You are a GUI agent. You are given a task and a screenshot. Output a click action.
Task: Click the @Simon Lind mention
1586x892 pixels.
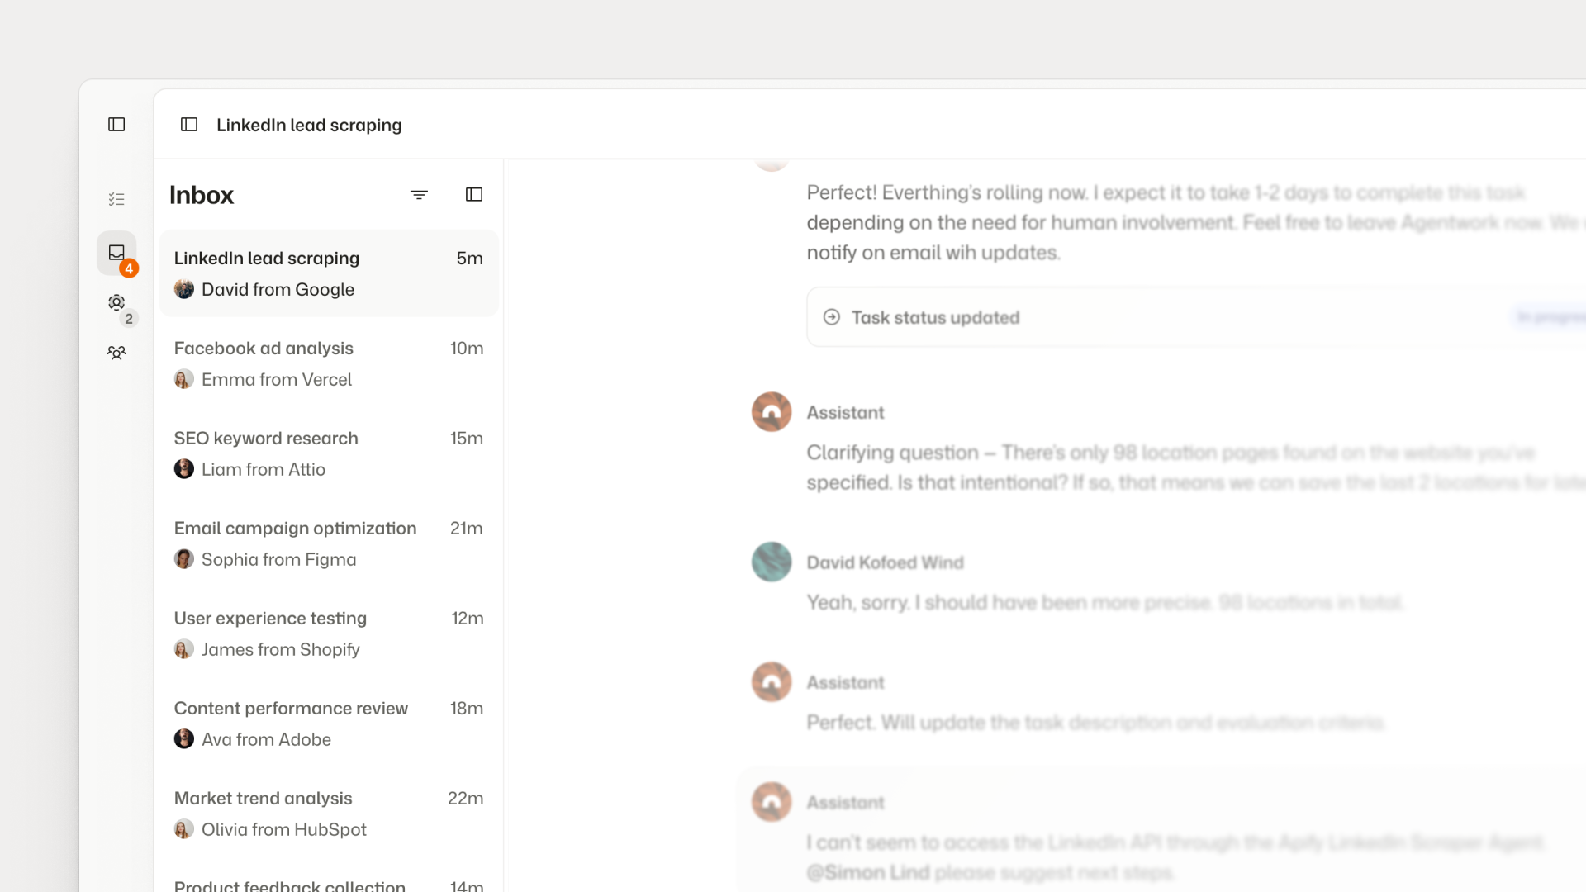pos(868,873)
